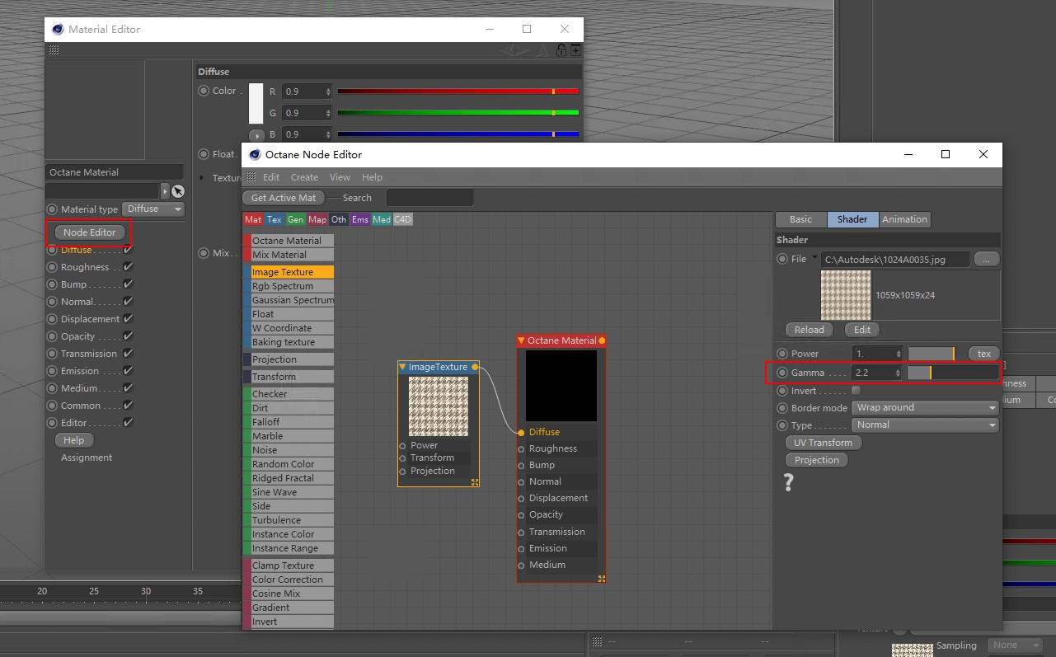Click the Gamma animation radio circle
This screenshot has width=1056, height=657.
point(782,373)
